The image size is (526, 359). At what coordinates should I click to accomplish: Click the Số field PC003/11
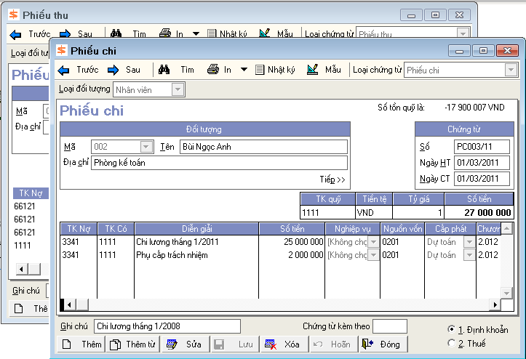pyautogui.click(x=482, y=147)
